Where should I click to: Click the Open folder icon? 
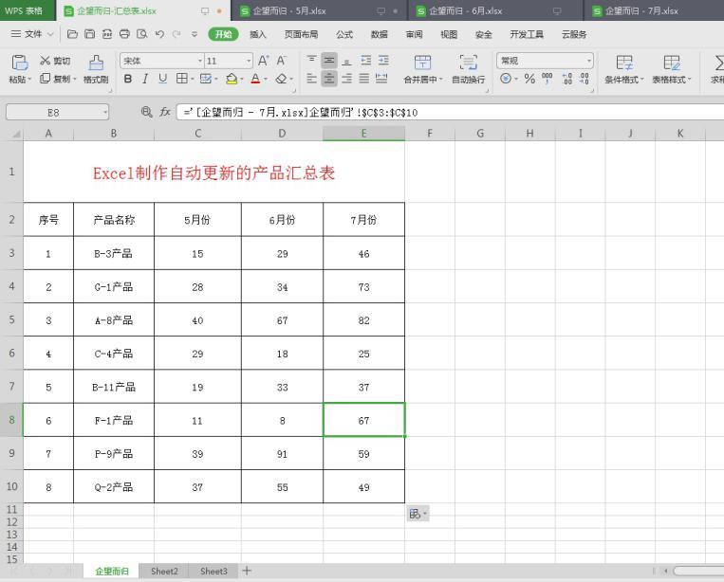coord(72,34)
